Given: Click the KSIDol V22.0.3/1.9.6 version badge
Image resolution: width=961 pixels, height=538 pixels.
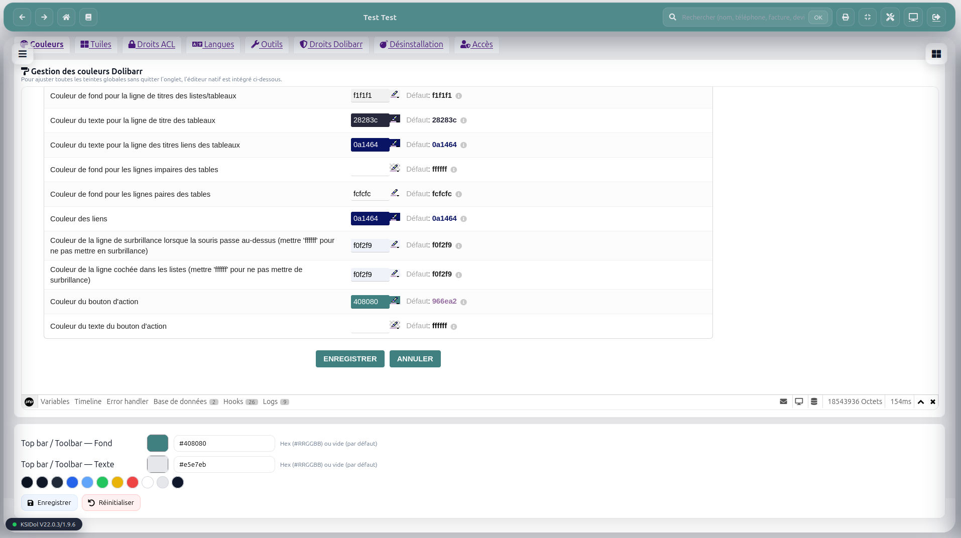Looking at the screenshot, I should (x=44, y=524).
